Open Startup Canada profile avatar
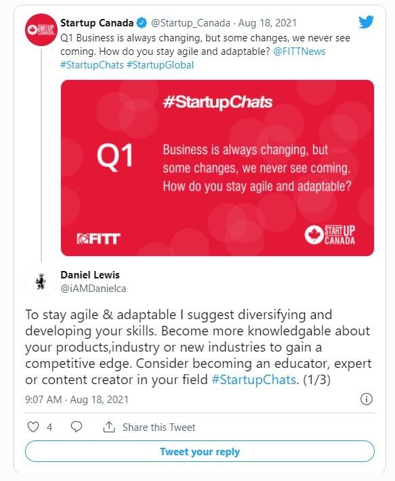395x481 pixels. [41, 30]
